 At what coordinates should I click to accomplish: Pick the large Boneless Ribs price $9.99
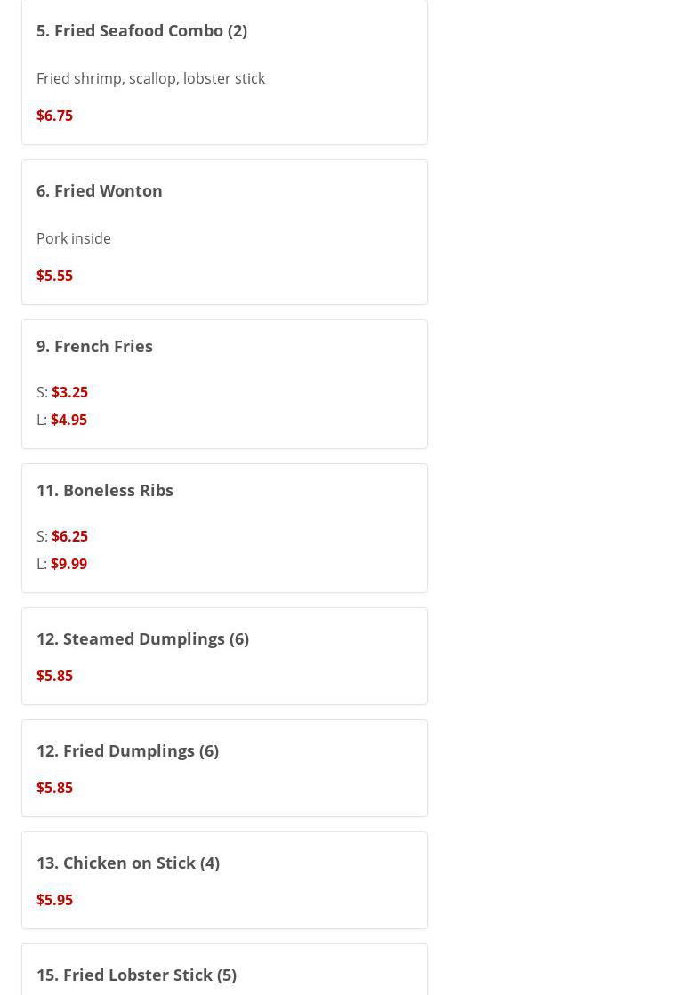68,564
